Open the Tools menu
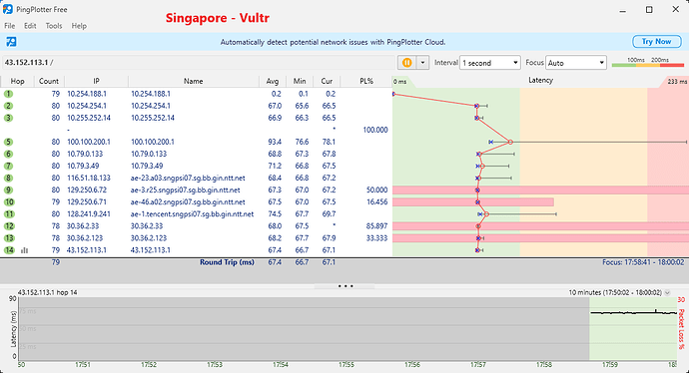 [54, 26]
